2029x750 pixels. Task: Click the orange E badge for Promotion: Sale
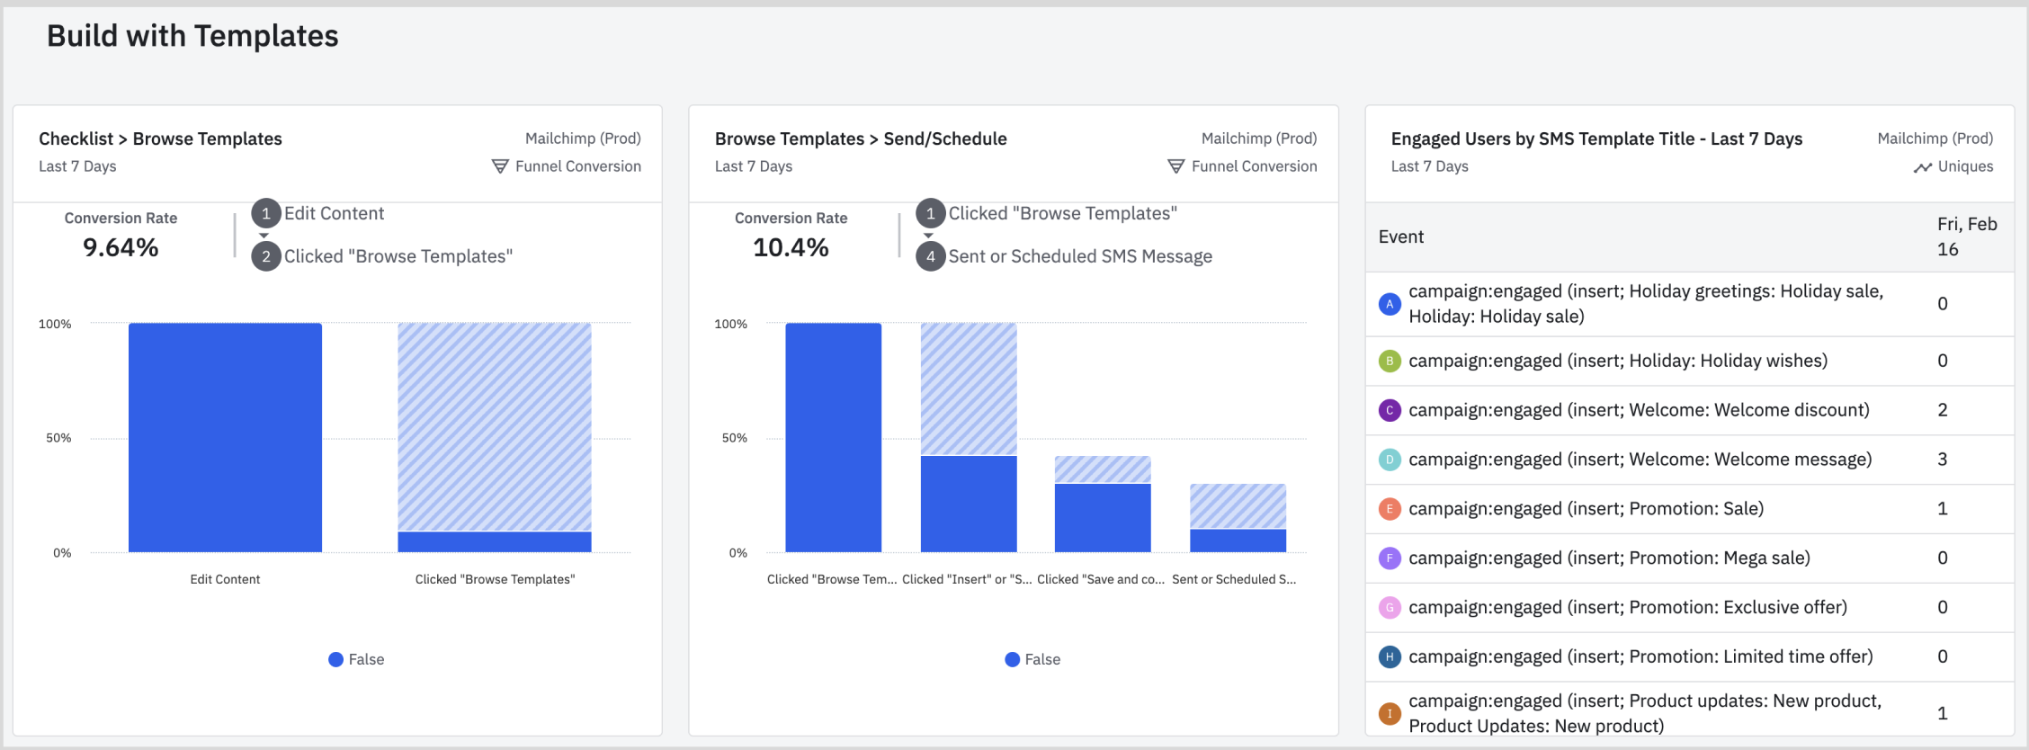[1390, 509]
